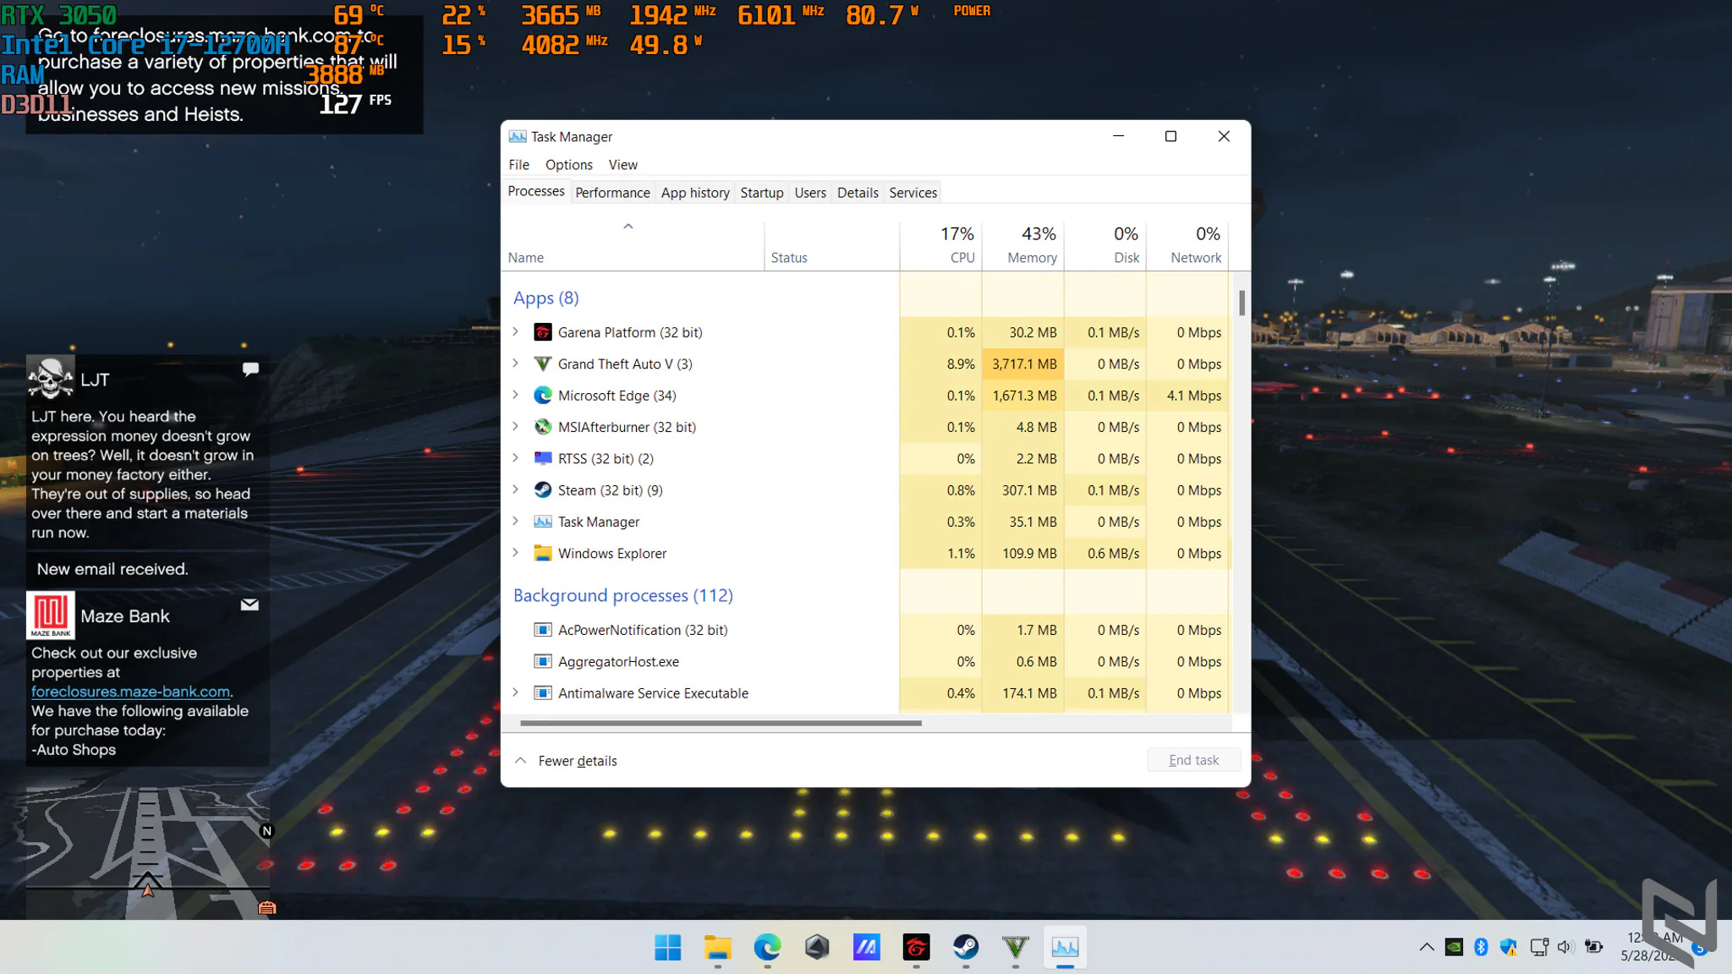This screenshot has height=974, width=1732.
Task: Expand the MSIAfterburner process group
Action: 515,426
